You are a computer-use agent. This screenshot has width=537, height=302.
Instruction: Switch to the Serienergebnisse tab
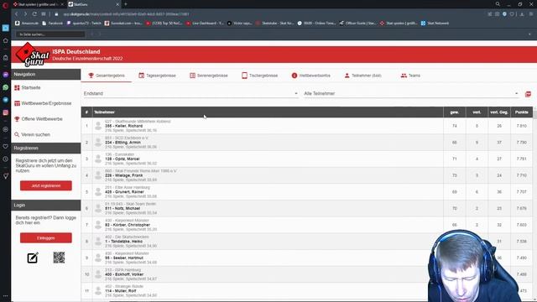[x=209, y=75]
